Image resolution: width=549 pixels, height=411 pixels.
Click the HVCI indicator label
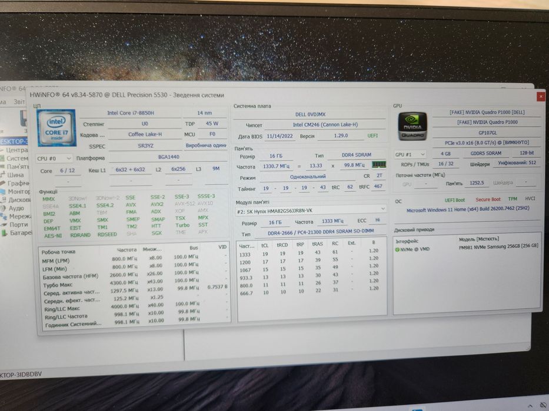530,198
